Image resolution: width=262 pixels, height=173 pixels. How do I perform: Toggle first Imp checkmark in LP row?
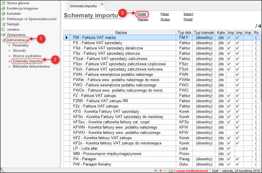(x=229, y=148)
